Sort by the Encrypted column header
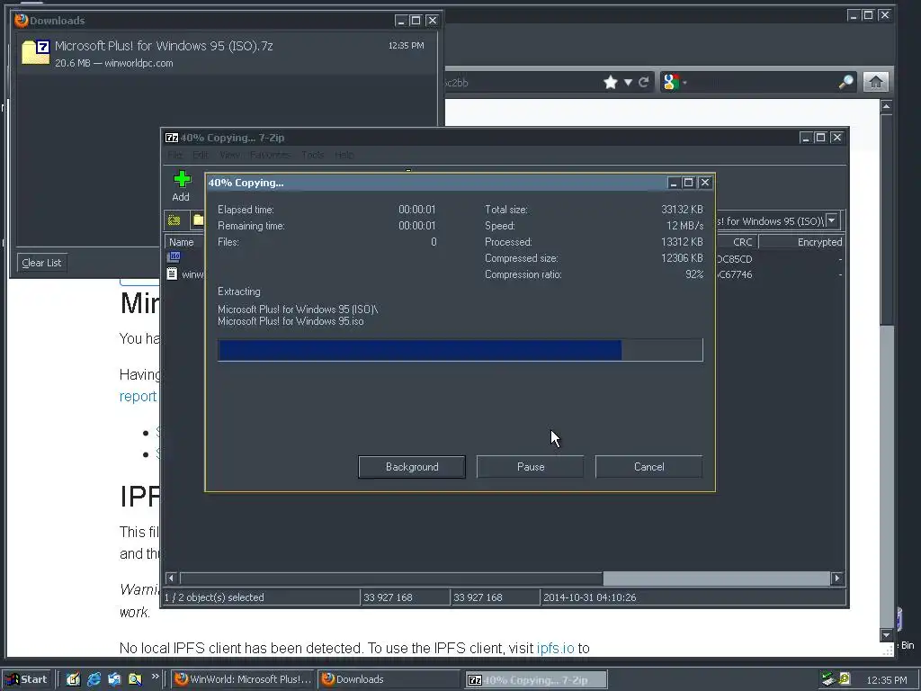This screenshot has width=921, height=691. point(801,241)
